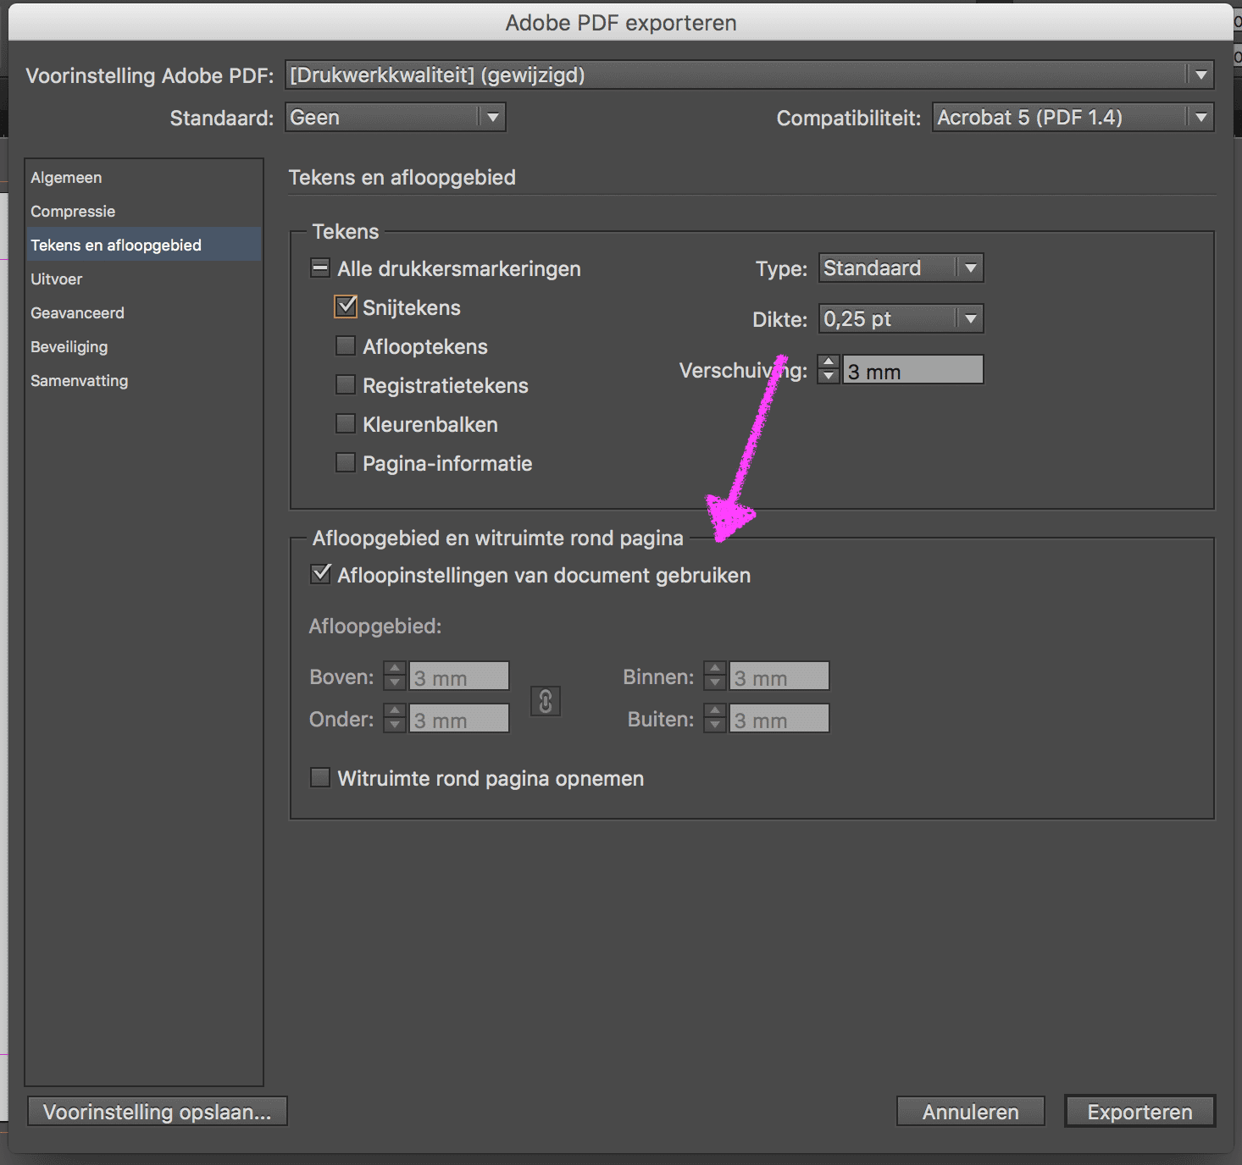Select Compressie in the sidebar
Viewport: 1242px width, 1165px height.
[x=144, y=212]
